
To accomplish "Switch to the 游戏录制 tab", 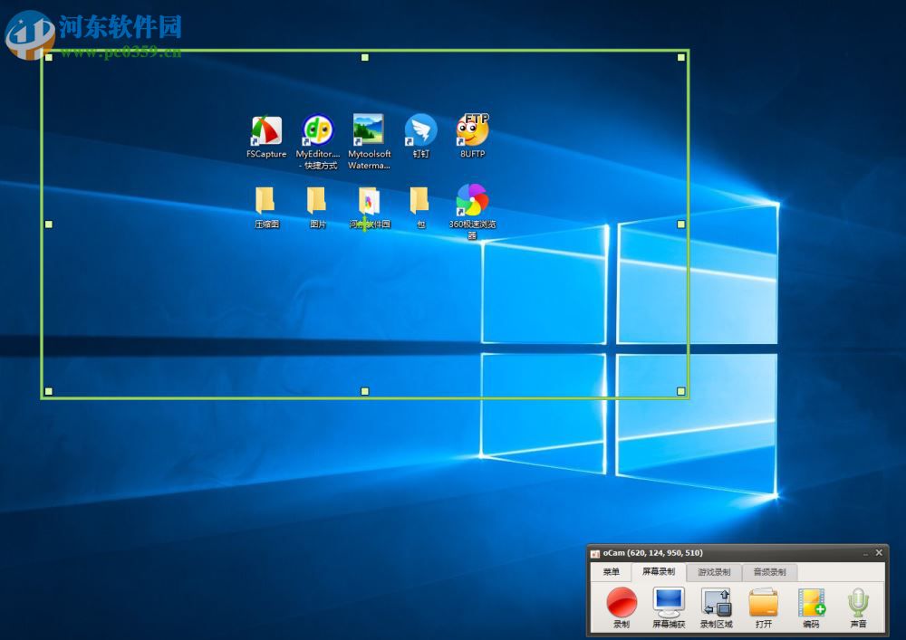I will pyautogui.click(x=714, y=572).
